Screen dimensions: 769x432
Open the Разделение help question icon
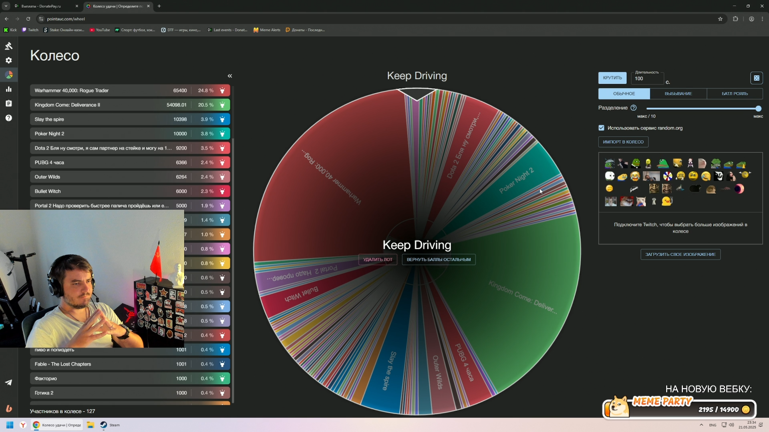633,108
